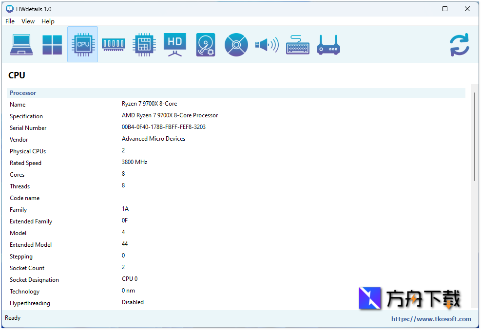Click the Cores label
Viewport: 481px width, 330px height.
pyautogui.click(x=17, y=174)
